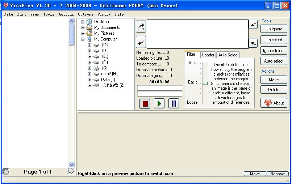The width and height of the screenshot is (292, 184).
Task: Select the 'Data (I:)' tree label
Action: point(108,80)
